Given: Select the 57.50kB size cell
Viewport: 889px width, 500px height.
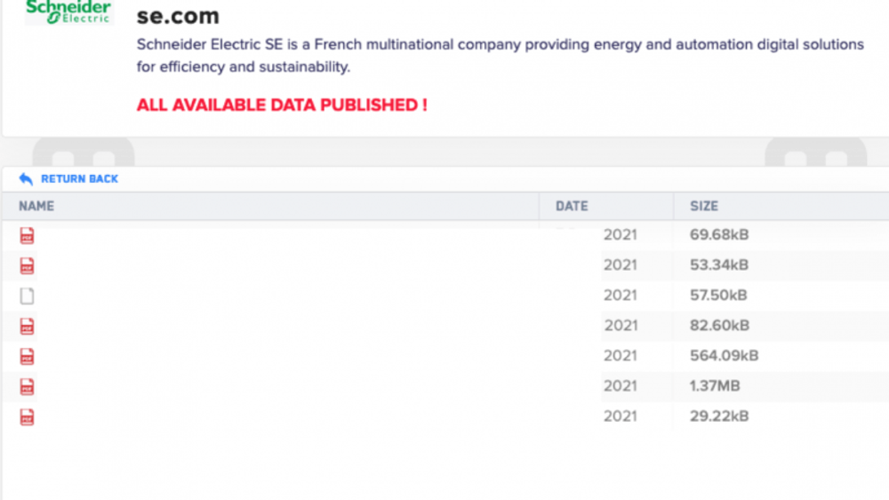Looking at the screenshot, I should 718,295.
